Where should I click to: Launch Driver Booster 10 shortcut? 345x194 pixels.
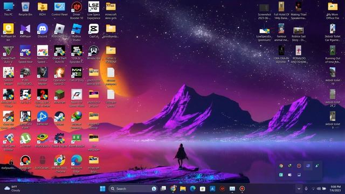pos(77,10)
